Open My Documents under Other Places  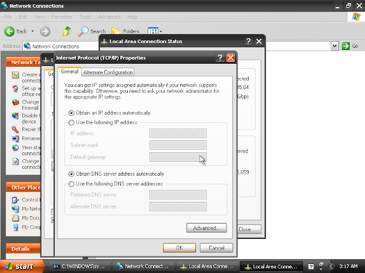[x=26, y=218]
